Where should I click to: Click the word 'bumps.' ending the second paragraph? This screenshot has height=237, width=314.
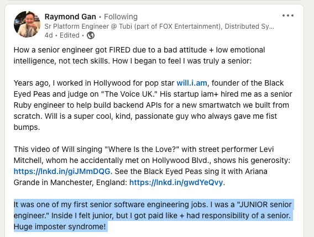(x=27, y=127)
